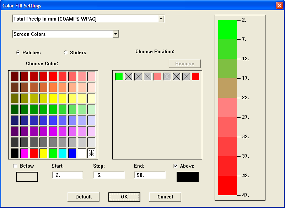Viewport: 285px width, 208px height.
Task: Click the first crossed-out position marker
Action: (x=129, y=76)
